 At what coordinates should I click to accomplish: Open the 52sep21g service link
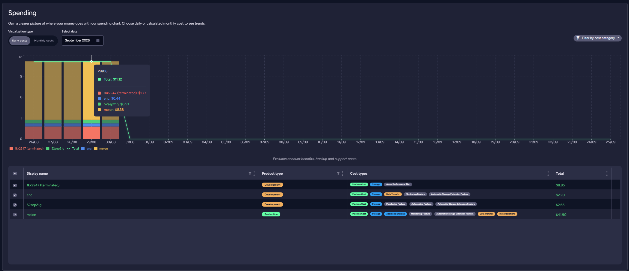[34, 205]
